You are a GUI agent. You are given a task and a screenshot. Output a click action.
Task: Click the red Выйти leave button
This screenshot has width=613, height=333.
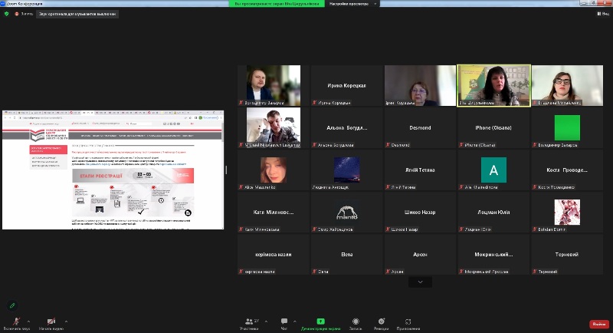pos(599,324)
